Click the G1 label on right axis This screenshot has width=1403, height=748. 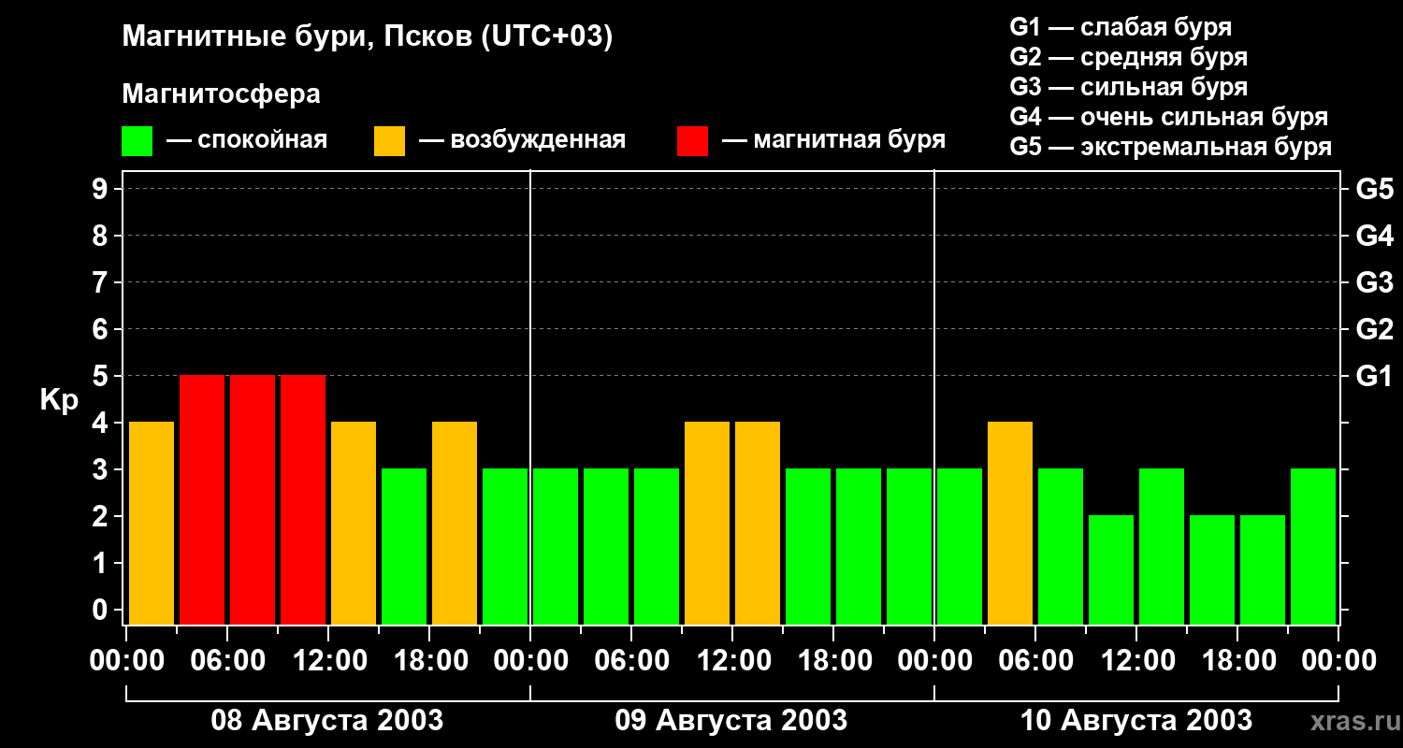click(1374, 377)
